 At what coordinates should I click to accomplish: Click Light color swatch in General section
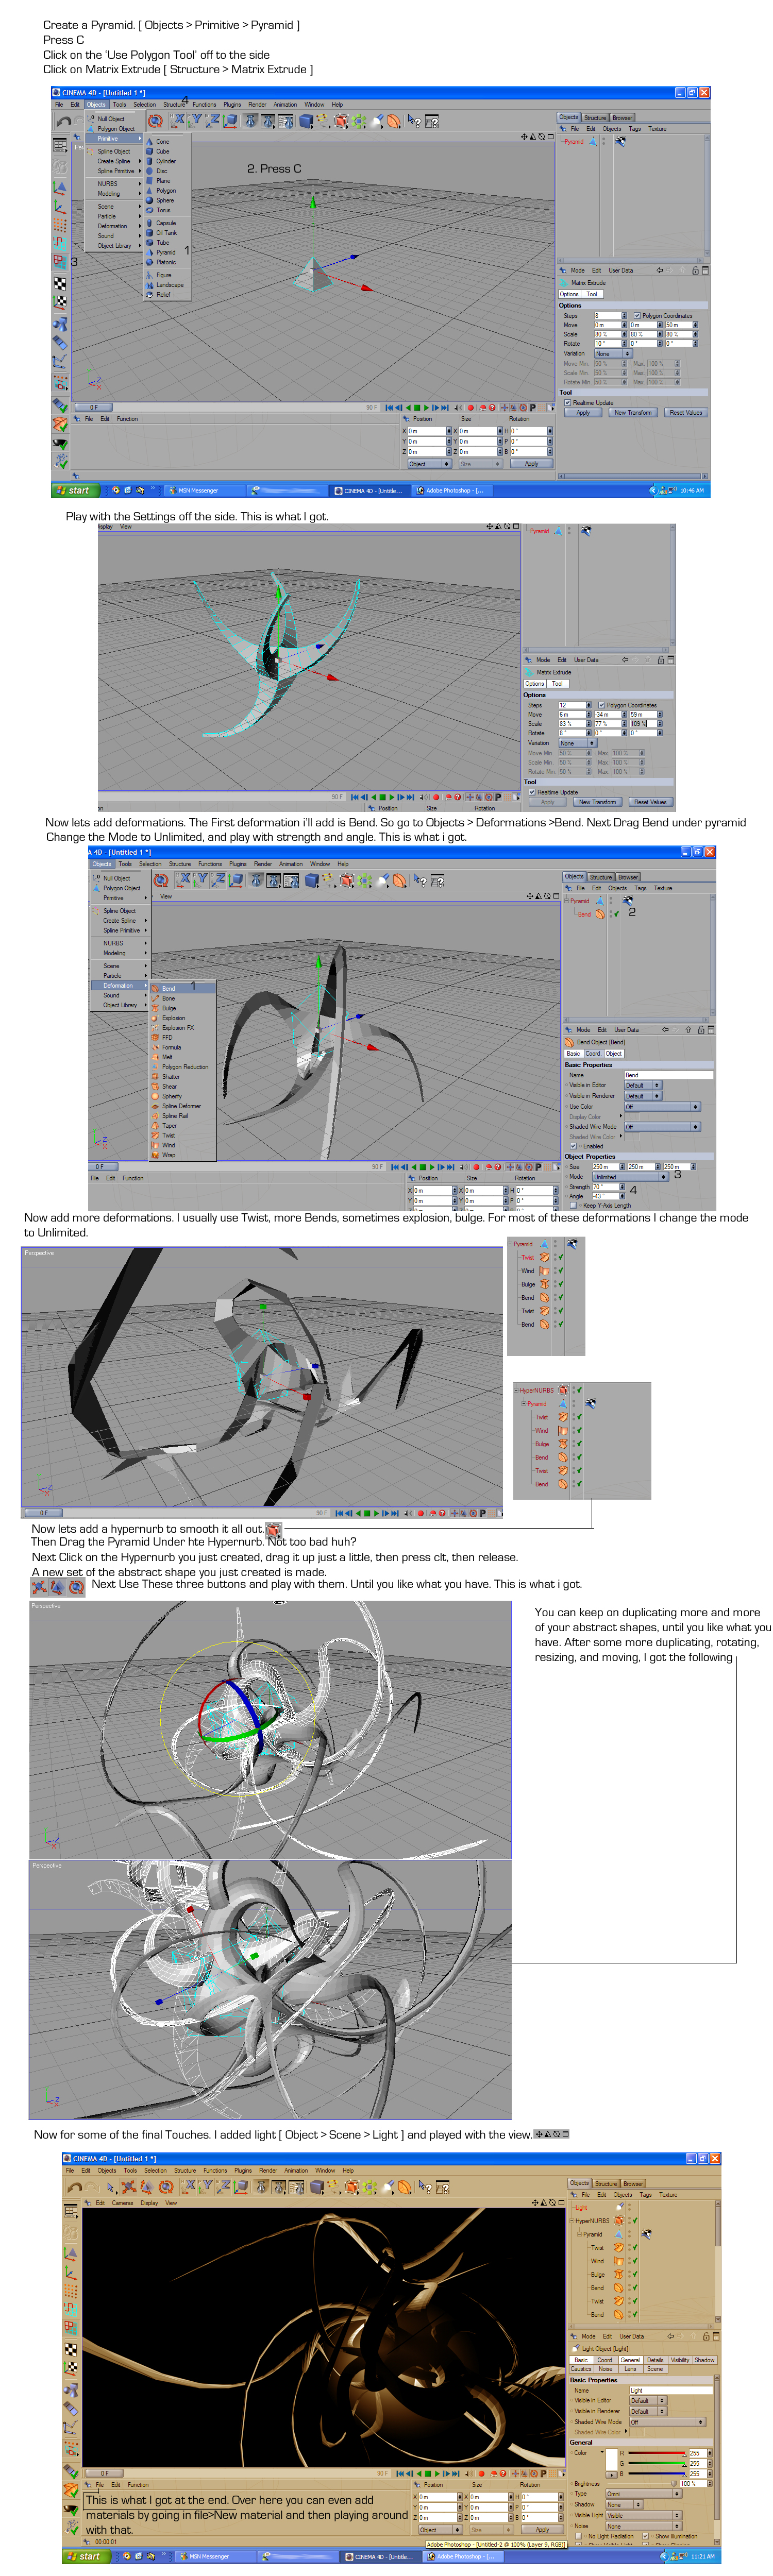612,2460
